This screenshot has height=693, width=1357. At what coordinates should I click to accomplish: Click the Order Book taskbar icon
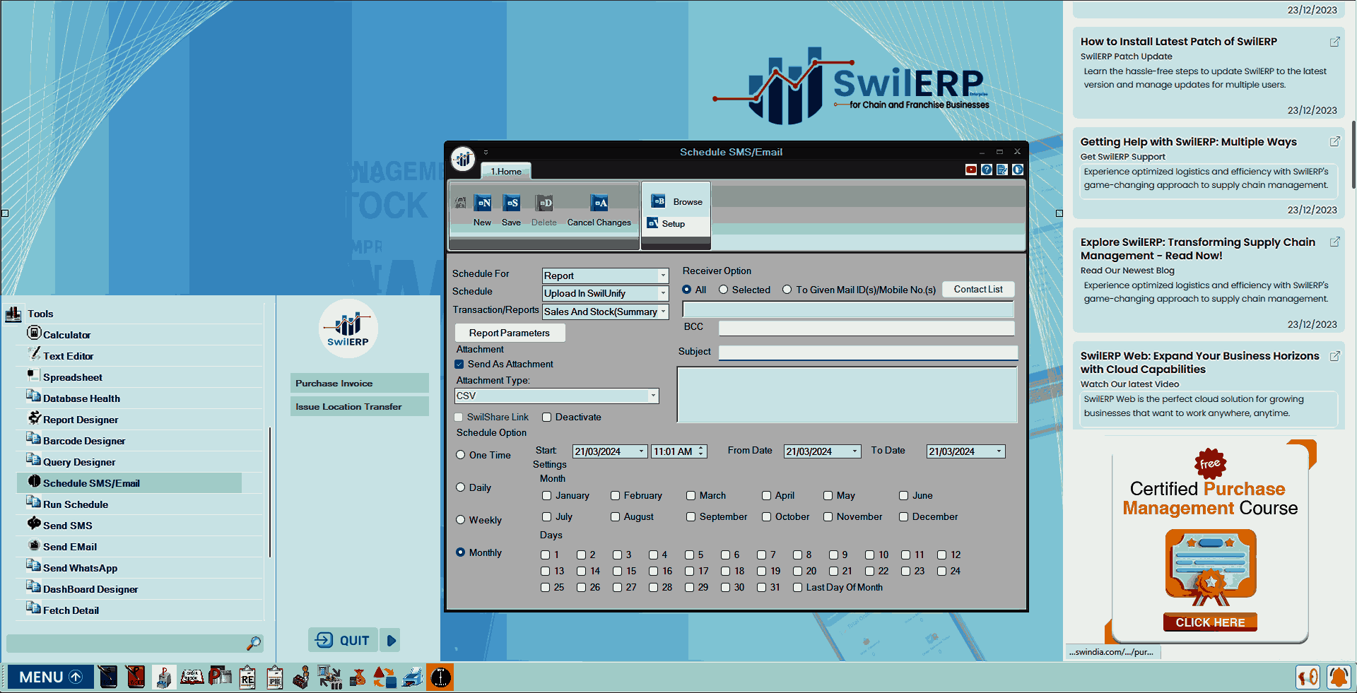(192, 677)
